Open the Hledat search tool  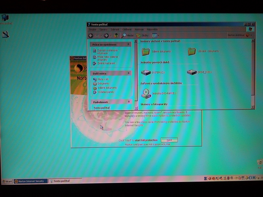[128, 35]
